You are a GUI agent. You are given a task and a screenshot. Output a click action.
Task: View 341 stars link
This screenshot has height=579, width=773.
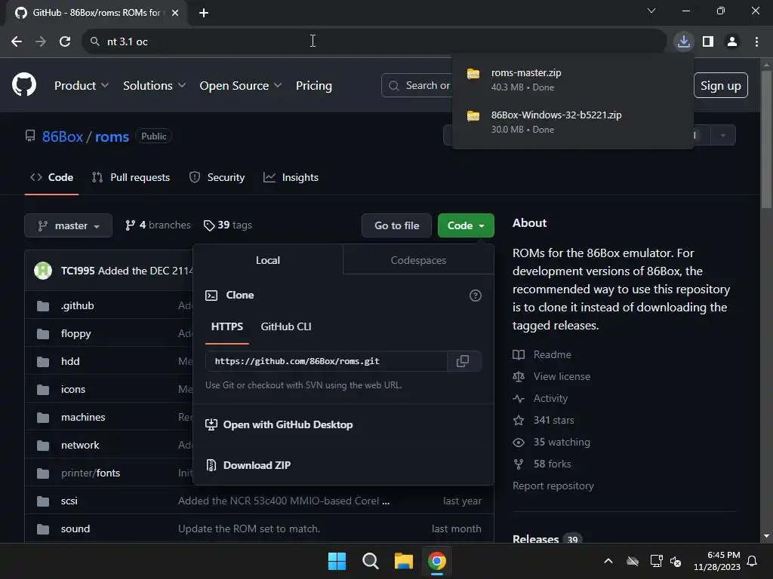tap(544, 420)
